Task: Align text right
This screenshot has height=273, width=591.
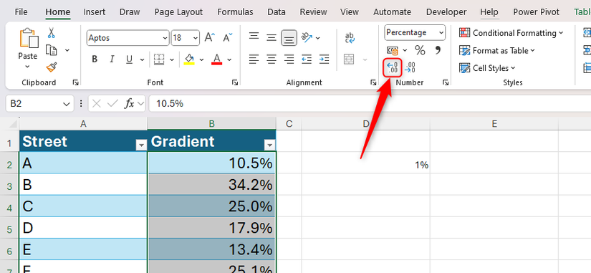Action: coord(289,59)
